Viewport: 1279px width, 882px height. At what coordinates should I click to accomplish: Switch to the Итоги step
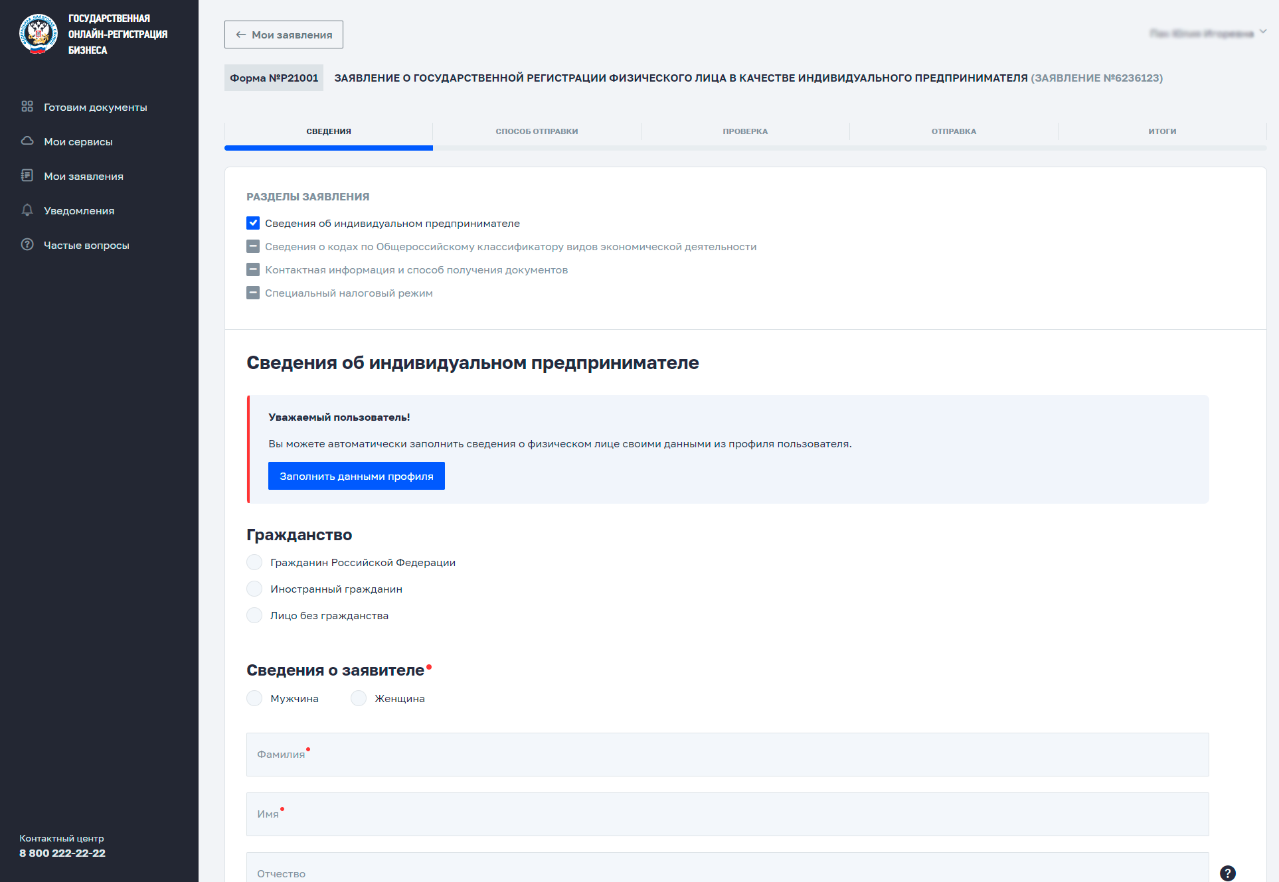[1162, 131]
